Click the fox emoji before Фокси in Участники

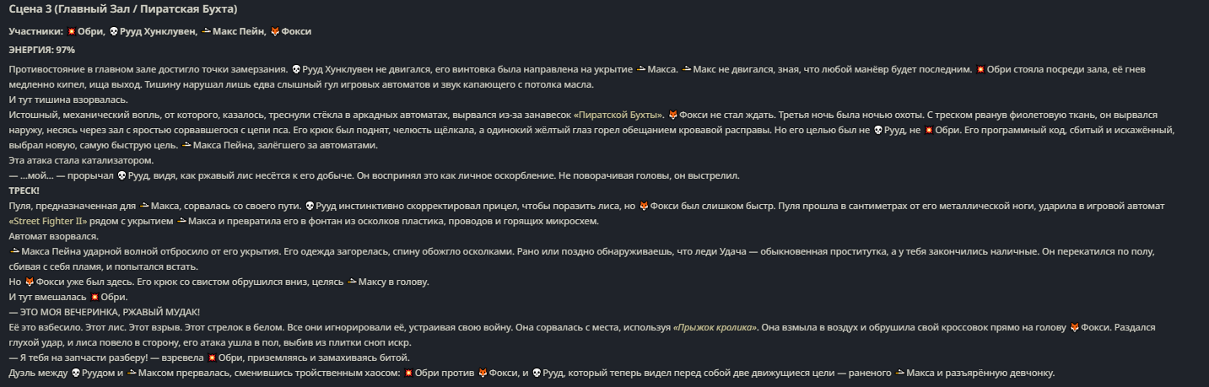coord(274,31)
